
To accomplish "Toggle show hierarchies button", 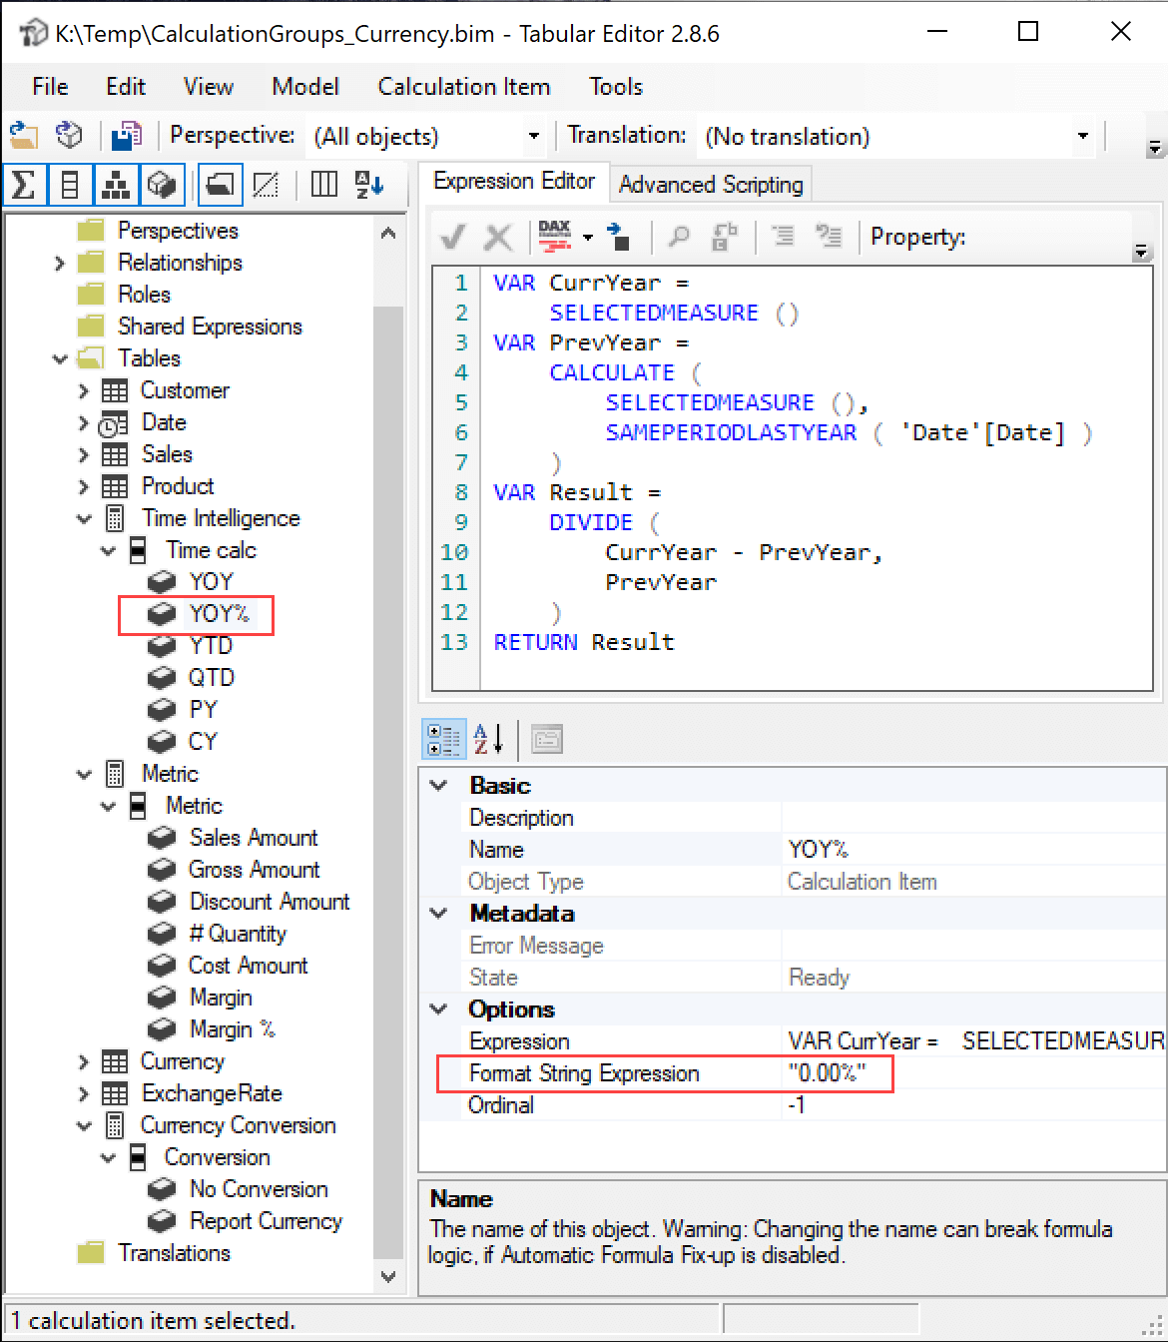I will click(116, 184).
